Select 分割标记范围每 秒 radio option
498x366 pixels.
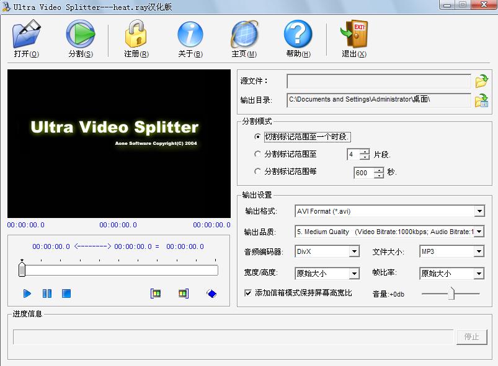click(x=257, y=172)
